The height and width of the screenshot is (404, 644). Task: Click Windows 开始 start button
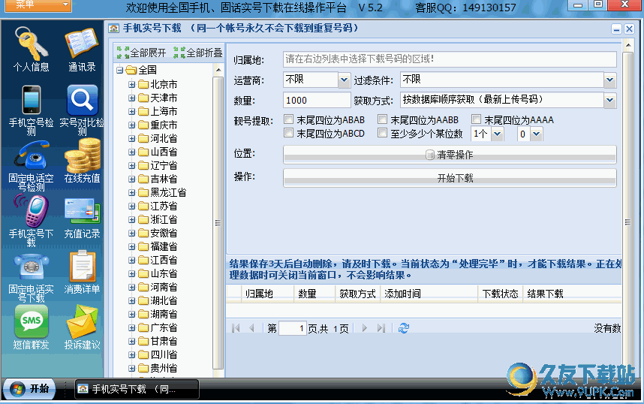29,389
